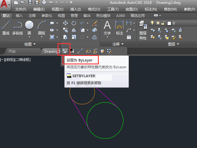Select the Line (直线) tool
Image resolution: width=197 pixels, height=148 pixels.
pyautogui.click(x=6, y=28)
